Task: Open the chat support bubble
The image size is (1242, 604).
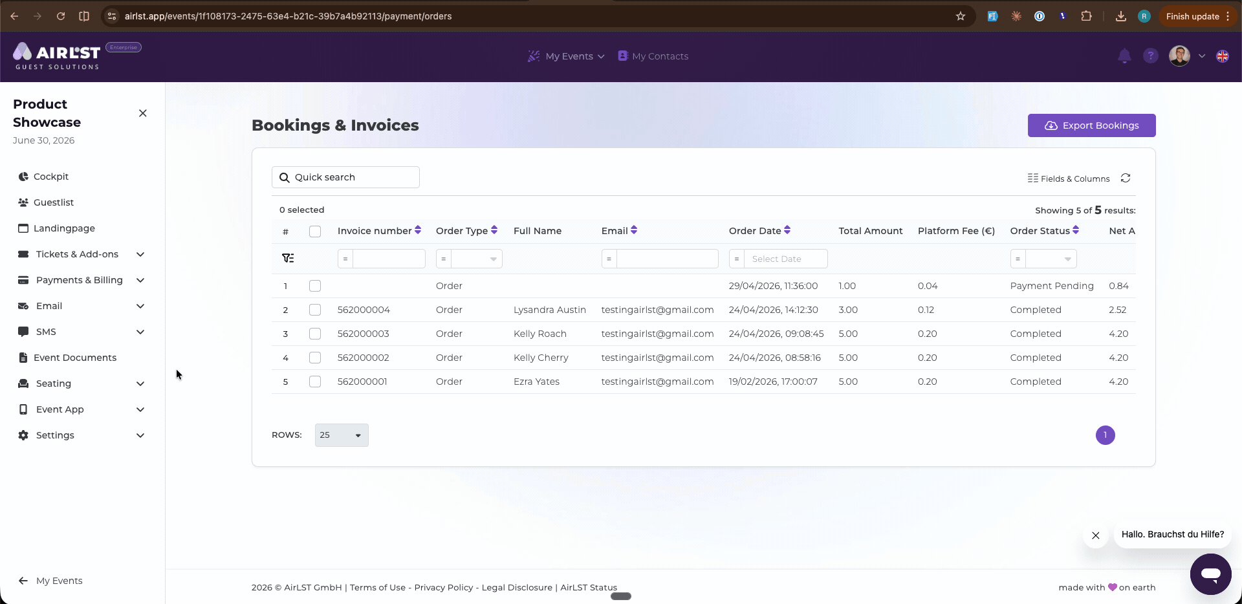Action: click(1210, 574)
